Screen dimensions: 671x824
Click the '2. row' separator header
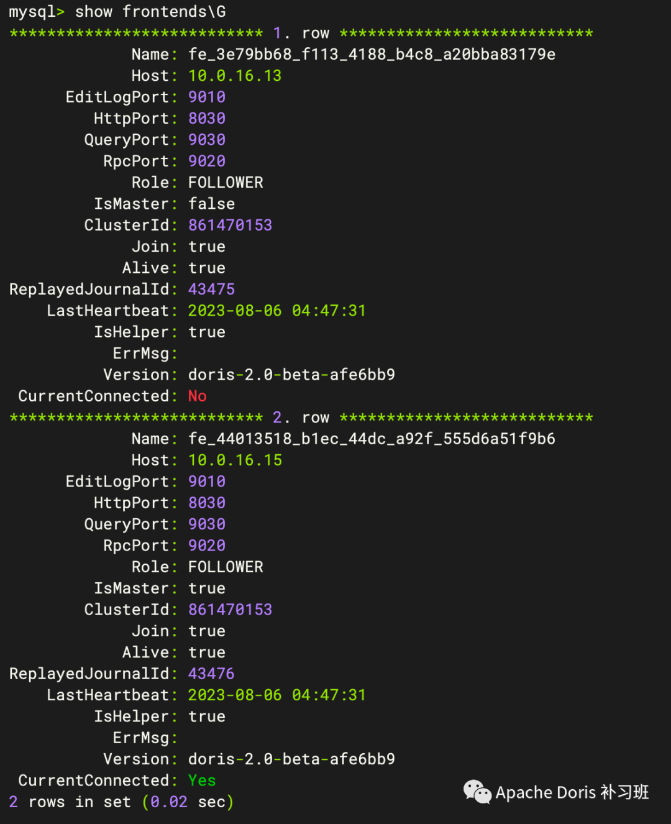point(301,418)
